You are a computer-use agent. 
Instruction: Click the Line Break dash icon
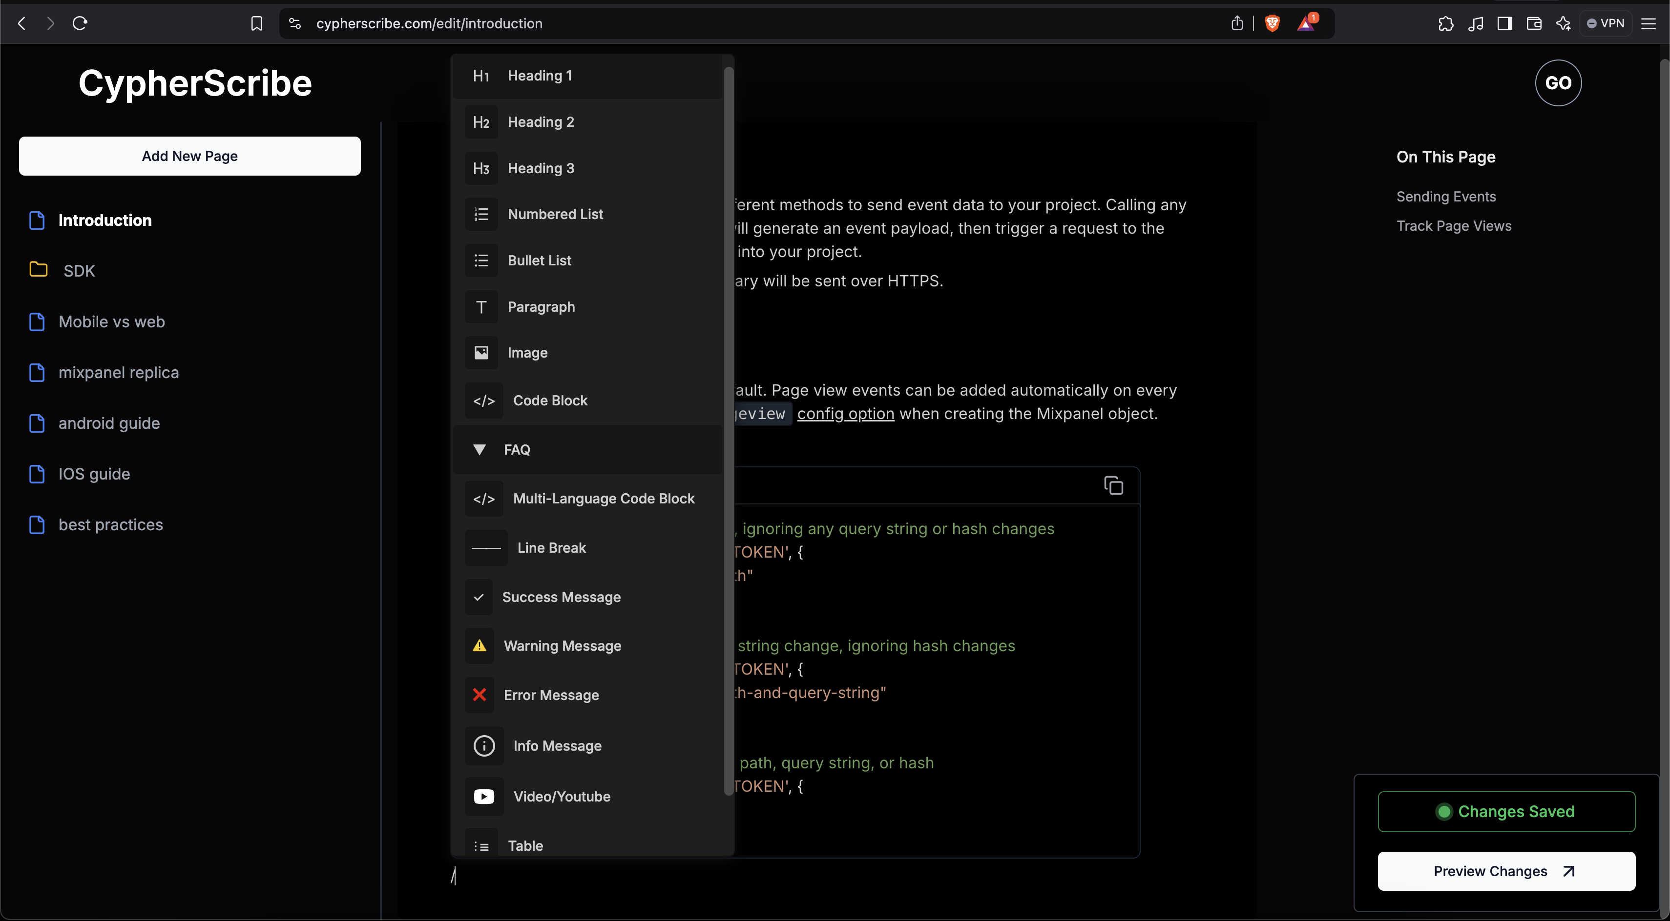[x=486, y=548]
